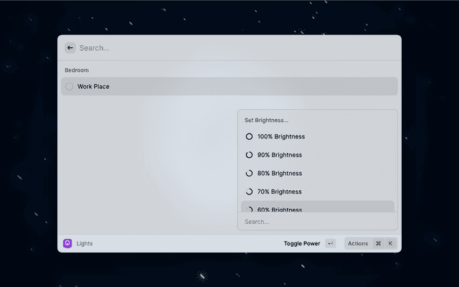Click the action panel search field

coord(316,222)
